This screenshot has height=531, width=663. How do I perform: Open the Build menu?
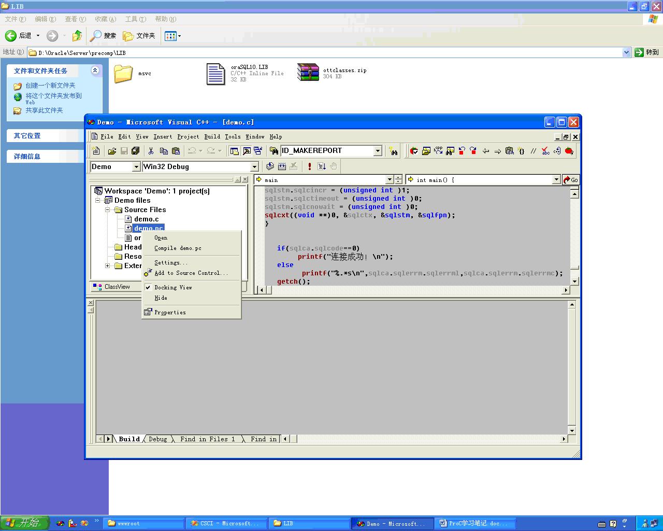pyautogui.click(x=212, y=137)
